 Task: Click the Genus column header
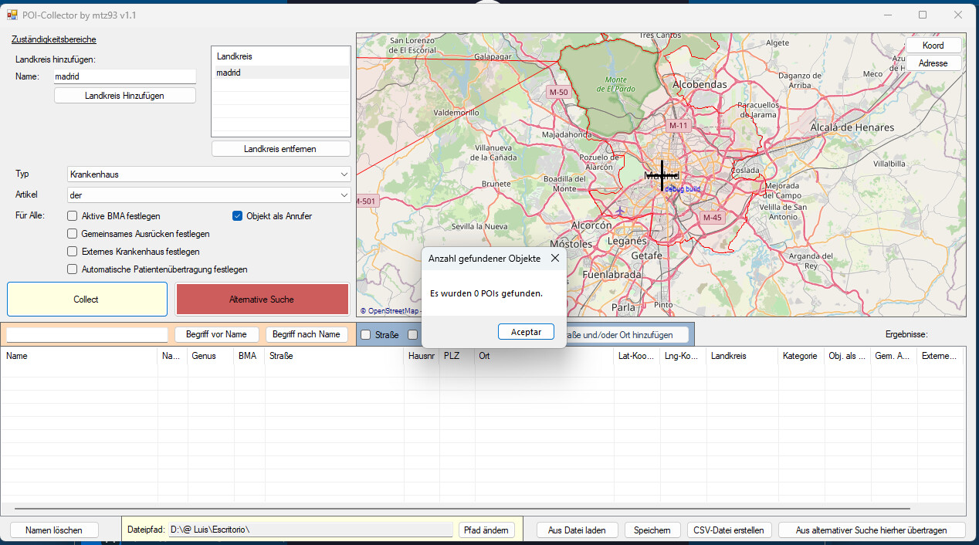(204, 356)
